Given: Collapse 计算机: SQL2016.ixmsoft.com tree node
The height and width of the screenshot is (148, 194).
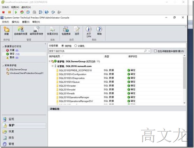Looking at the screenshot, I should click(x=52, y=66).
